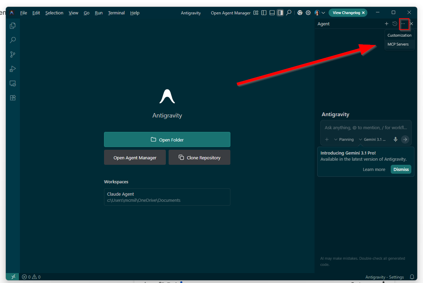Viewport: 423px width, 283px height.
Task: Toggle the bottom panel visibility
Action: 272,13
